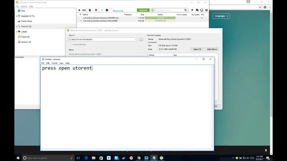Click the search magnifier icon in uTorrent
Image resolution: width=287 pixels, height=161 pixels.
[x=185, y=10]
